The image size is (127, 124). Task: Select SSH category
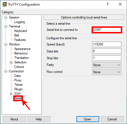click(17, 94)
